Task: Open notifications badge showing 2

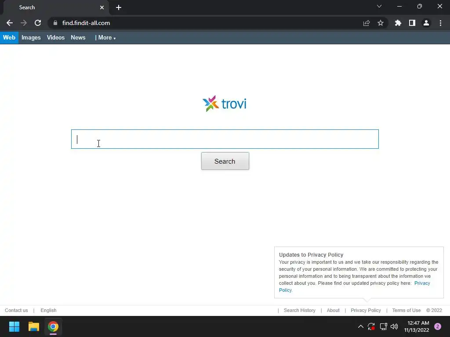Action: pos(438,326)
